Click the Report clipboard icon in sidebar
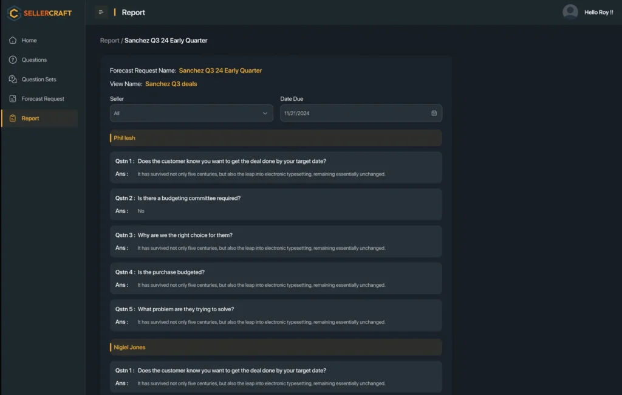 click(13, 118)
